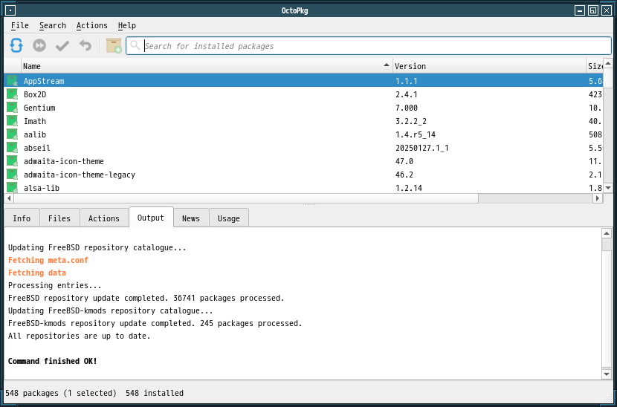
Task: Click the AppStream package icon
Action: [x=12, y=81]
